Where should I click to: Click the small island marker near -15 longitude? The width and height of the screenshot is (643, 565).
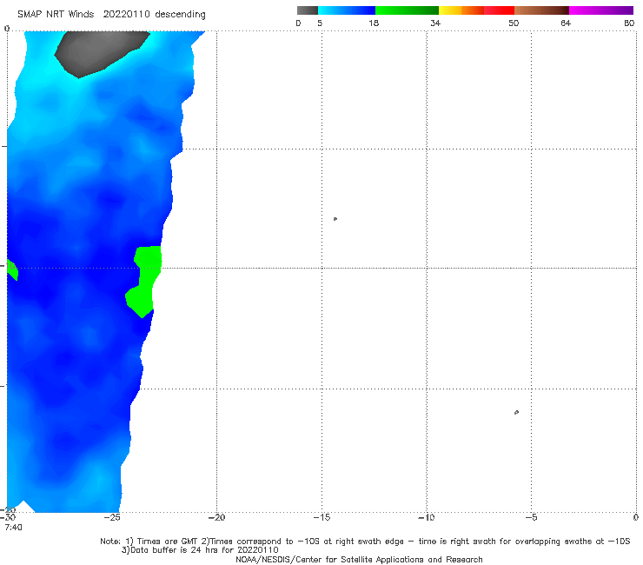(335, 219)
